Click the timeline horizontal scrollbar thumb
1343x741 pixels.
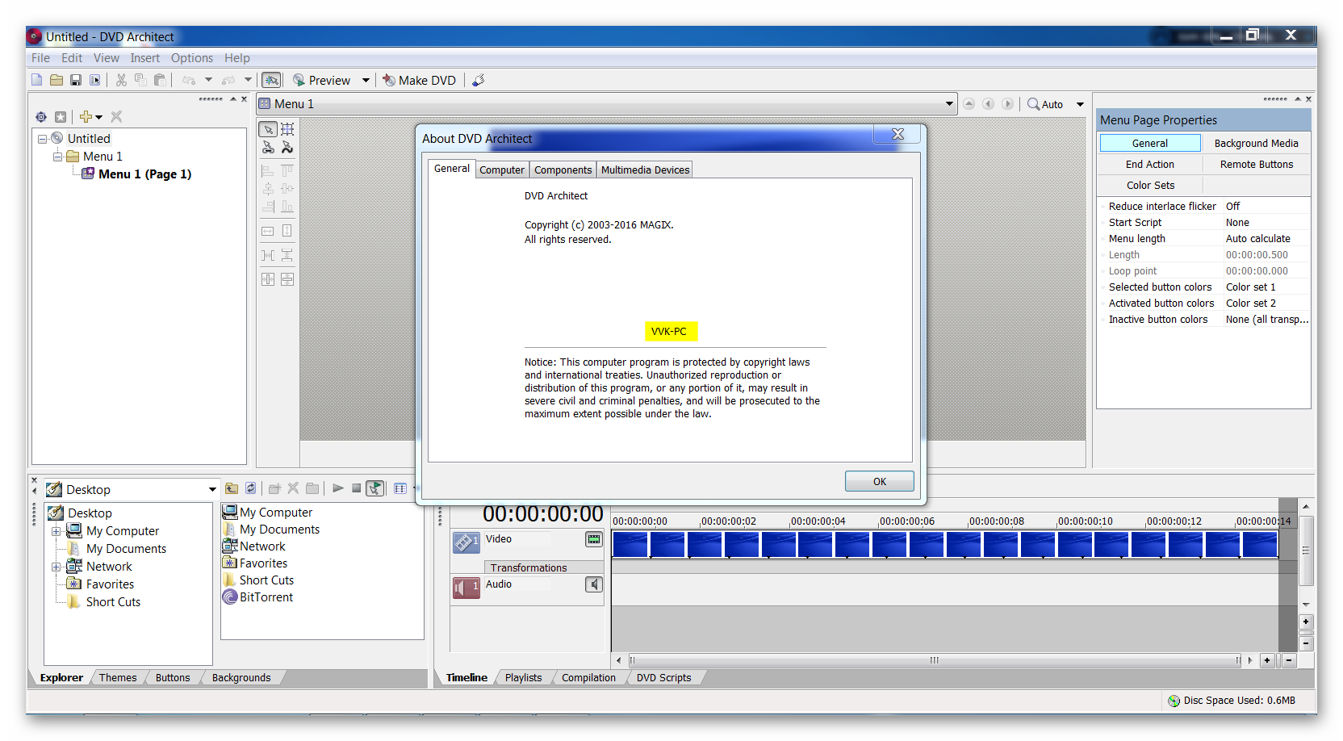934,660
